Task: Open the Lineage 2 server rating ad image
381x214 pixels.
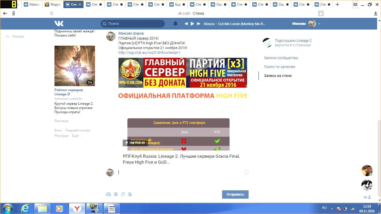Action: (x=75, y=66)
